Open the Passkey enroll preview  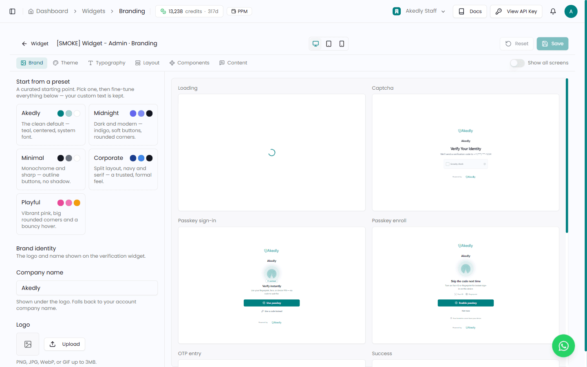[466, 285]
